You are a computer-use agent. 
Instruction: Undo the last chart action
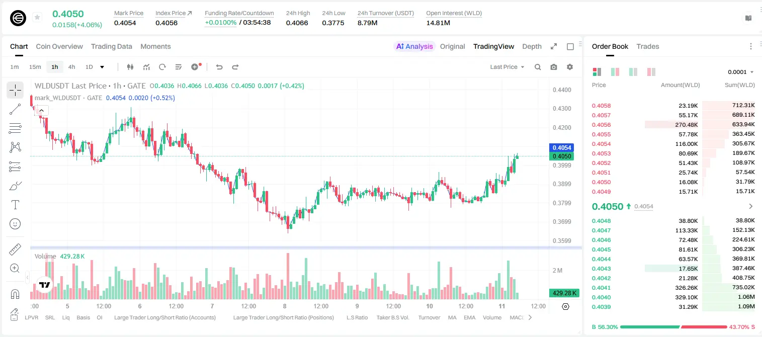pyautogui.click(x=219, y=67)
